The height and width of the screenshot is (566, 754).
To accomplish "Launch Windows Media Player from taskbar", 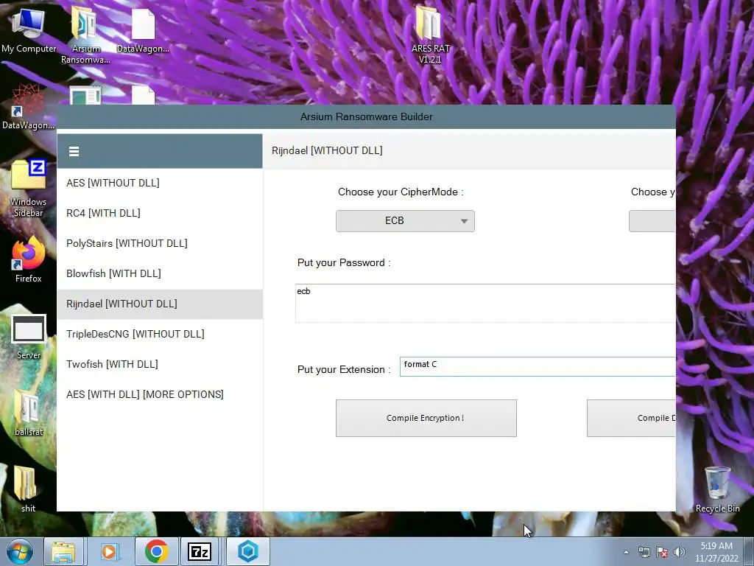I will [109, 551].
